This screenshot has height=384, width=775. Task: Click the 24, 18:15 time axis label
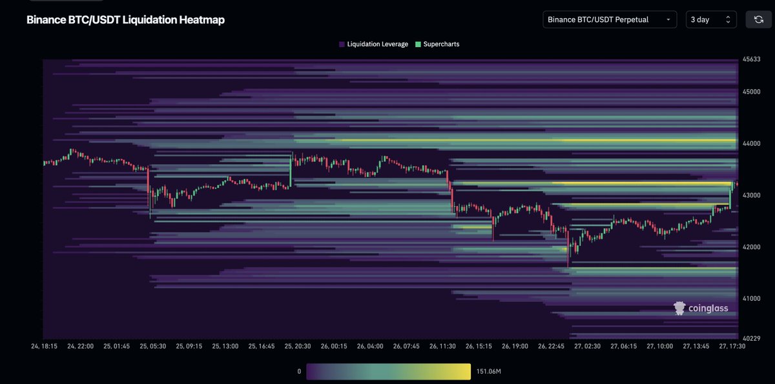tap(43, 346)
